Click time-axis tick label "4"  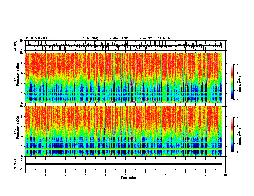(105, 175)
